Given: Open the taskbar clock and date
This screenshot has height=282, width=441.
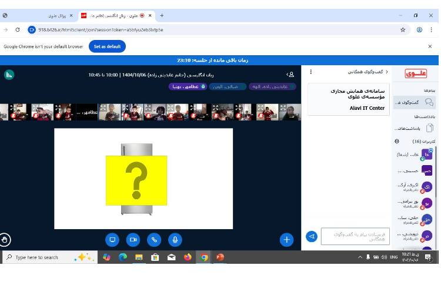Looking at the screenshot, I should (x=410, y=257).
